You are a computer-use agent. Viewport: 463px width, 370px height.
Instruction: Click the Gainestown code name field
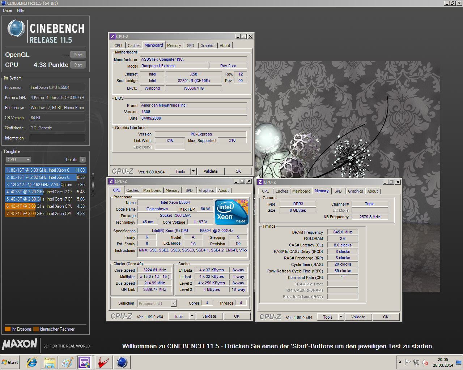[157, 209]
